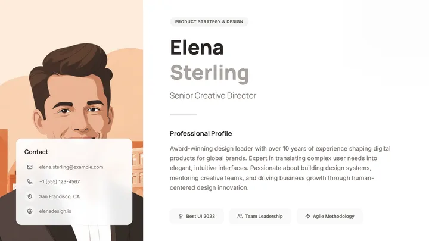Click the award ribbon icon

click(x=181, y=217)
